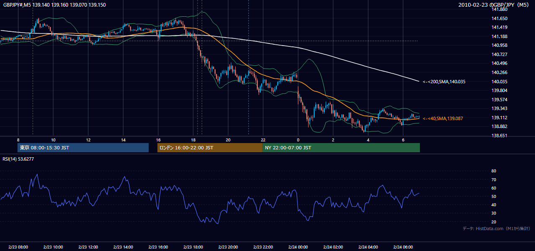Image resolution: width=535 pixels, height=251 pixels.
Task: Click the 141.188 price axis label
Action: pos(499,36)
